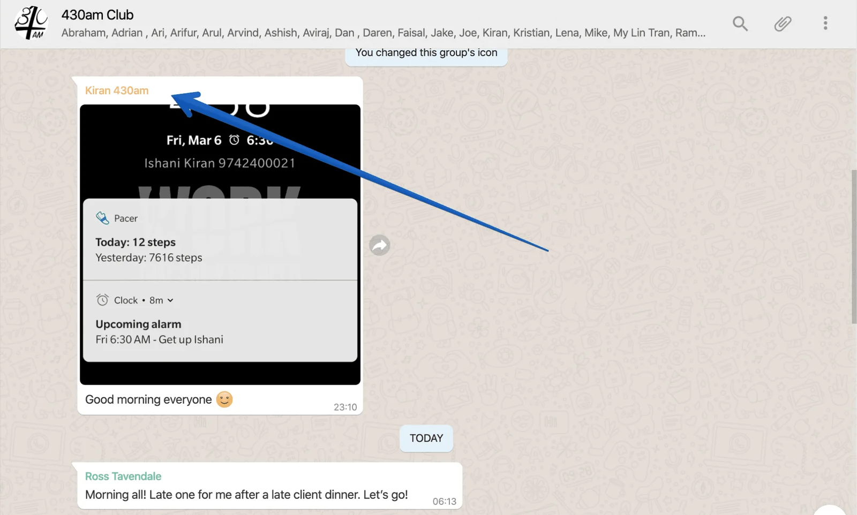Attach a file using the paperclip icon
The height and width of the screenshot is (515, 857).
[x=783, y=24]
